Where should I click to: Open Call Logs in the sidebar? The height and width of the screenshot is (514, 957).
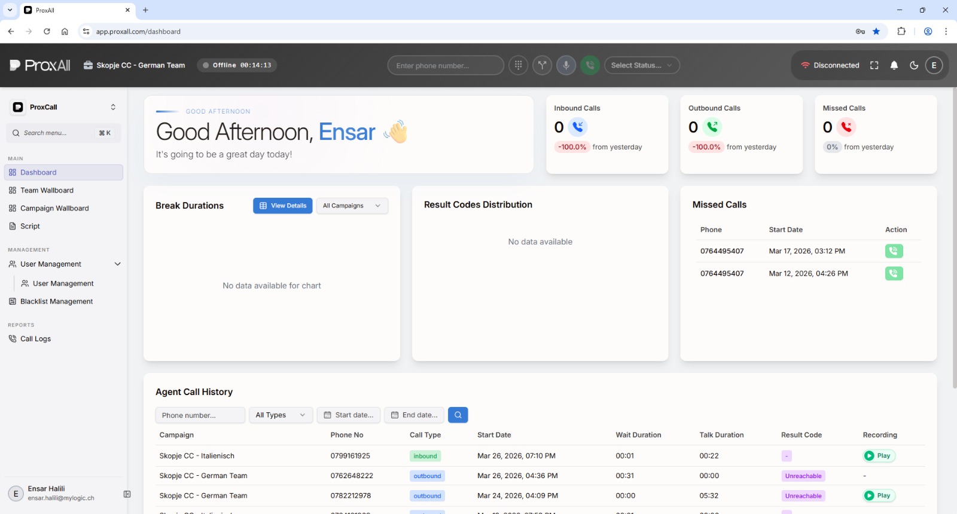click(x=63, y=338)
